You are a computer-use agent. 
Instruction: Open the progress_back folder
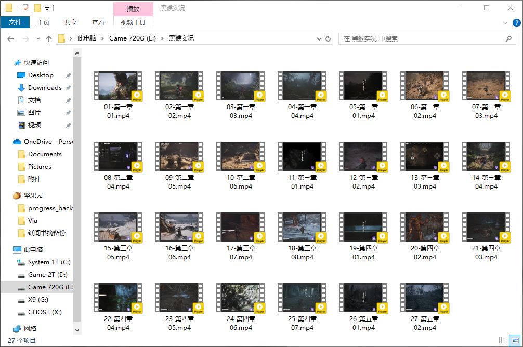click(x=50, y=208)
